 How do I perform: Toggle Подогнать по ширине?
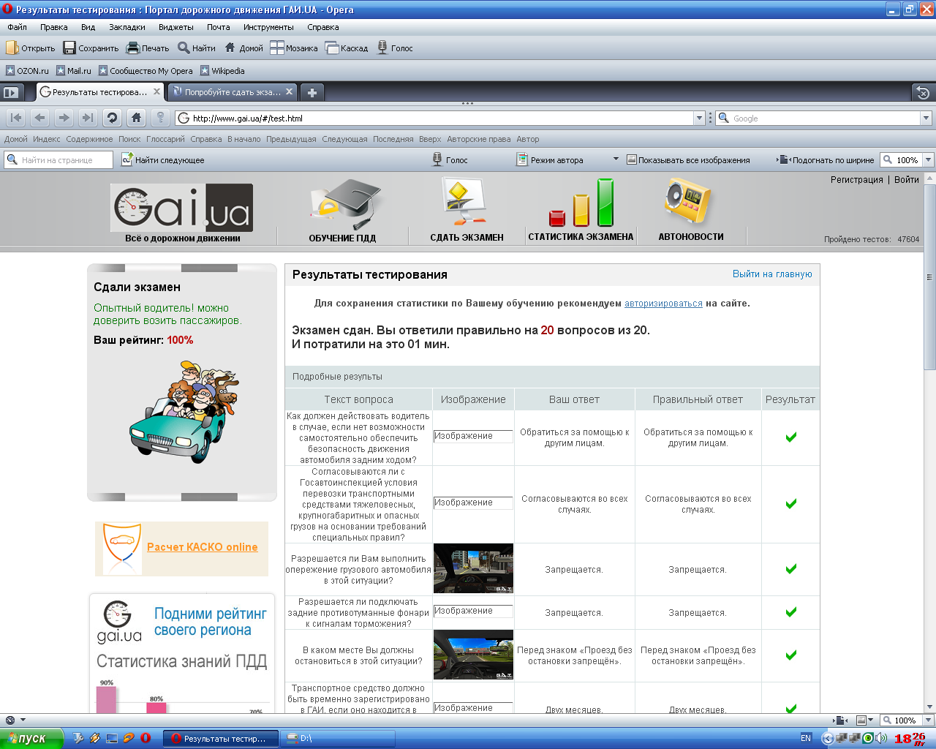pos(826,160)
